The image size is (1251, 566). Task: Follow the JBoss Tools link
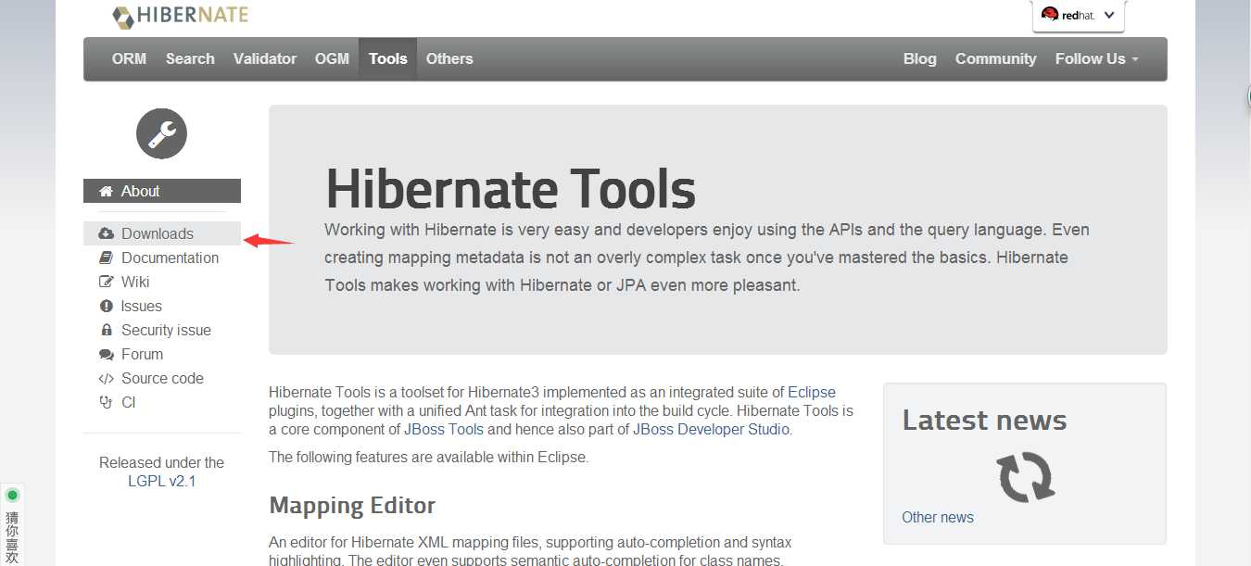tap(444, 429)
